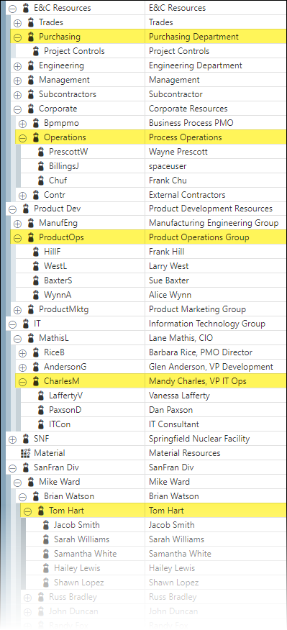This screenshot has width=287, height=630.
Task: Select the Springfield Nuclear Facility cell
Action: pos(216,439)
